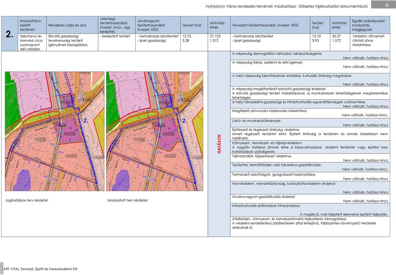Click "A népesség demográfiai változása, lakásszükséglete:"

[277, 54]
